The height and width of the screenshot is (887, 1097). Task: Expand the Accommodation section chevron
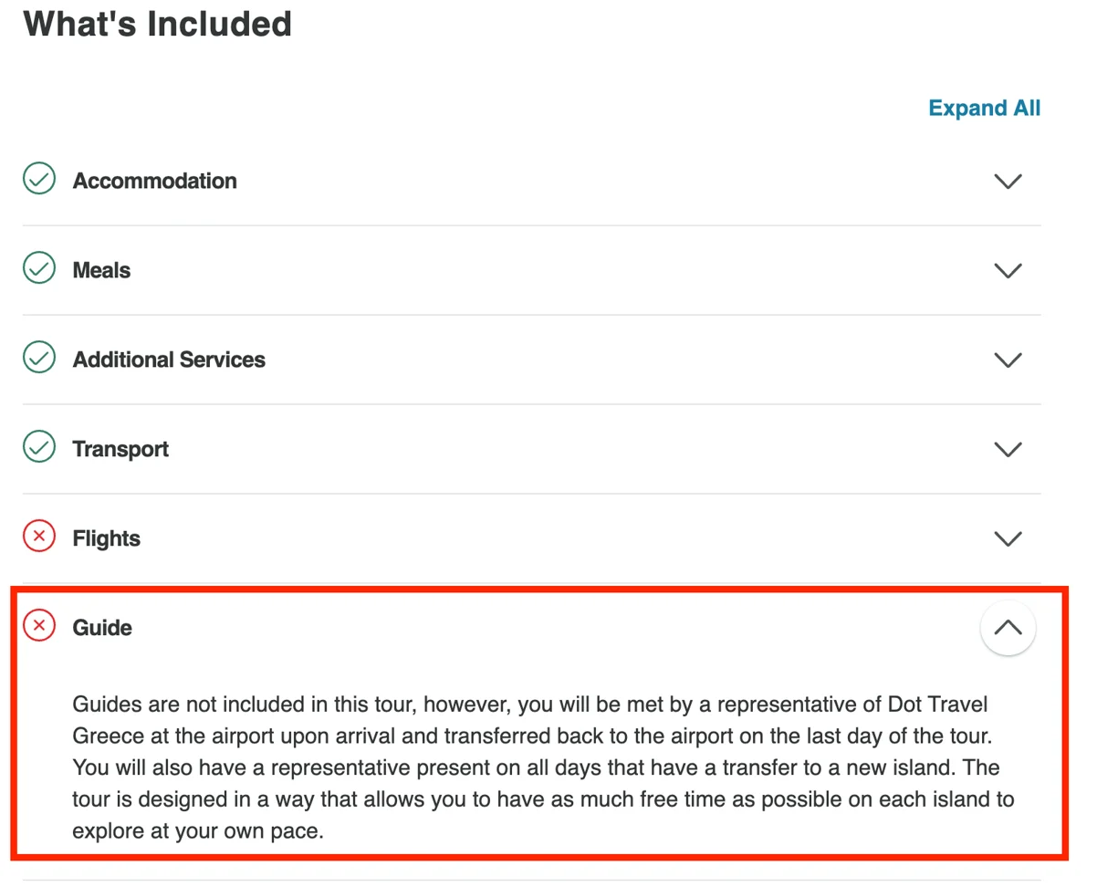click(1008, 181)
